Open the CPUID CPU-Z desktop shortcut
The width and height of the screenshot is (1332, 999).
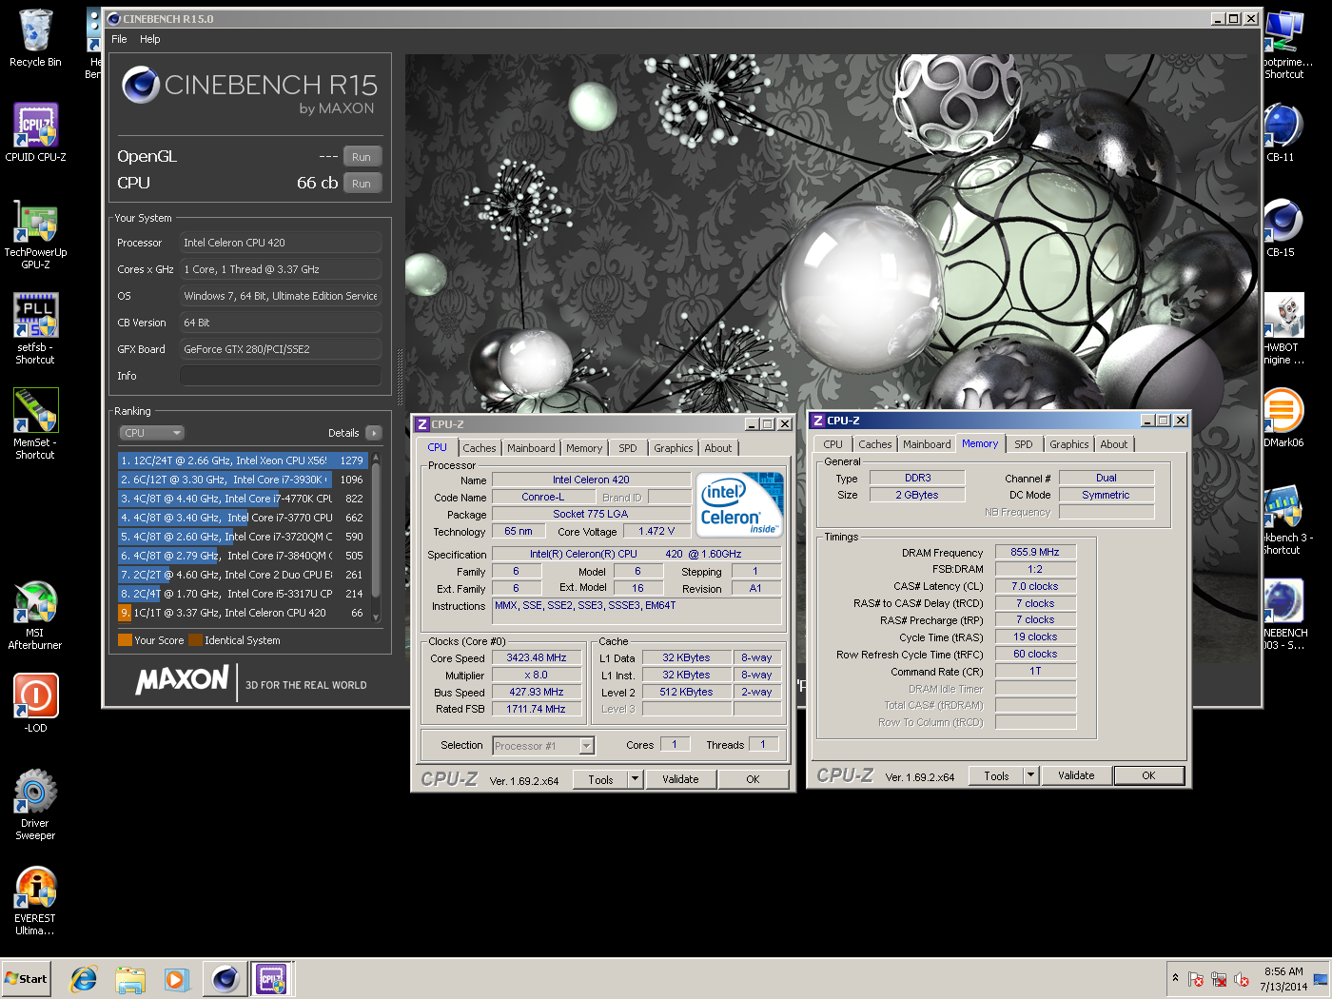[35, 132]
